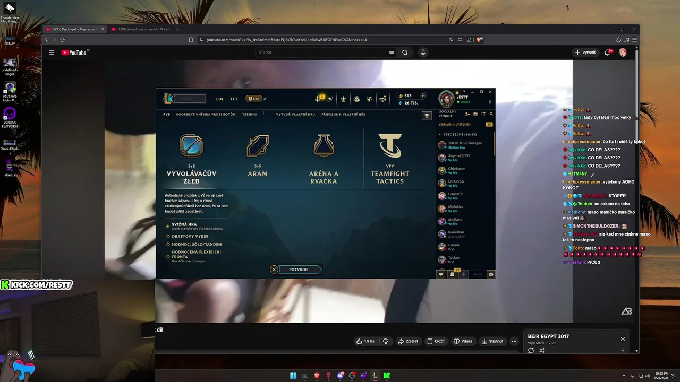Like the video (1,9 tis.)
680x382 pixels.
coord(366,341)
